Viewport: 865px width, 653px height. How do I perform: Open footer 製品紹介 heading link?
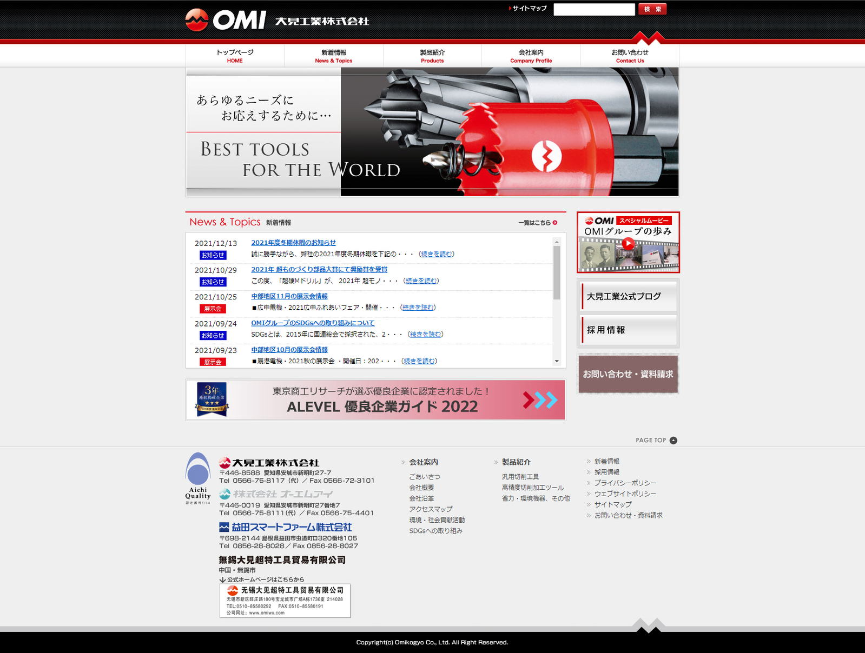516,462
